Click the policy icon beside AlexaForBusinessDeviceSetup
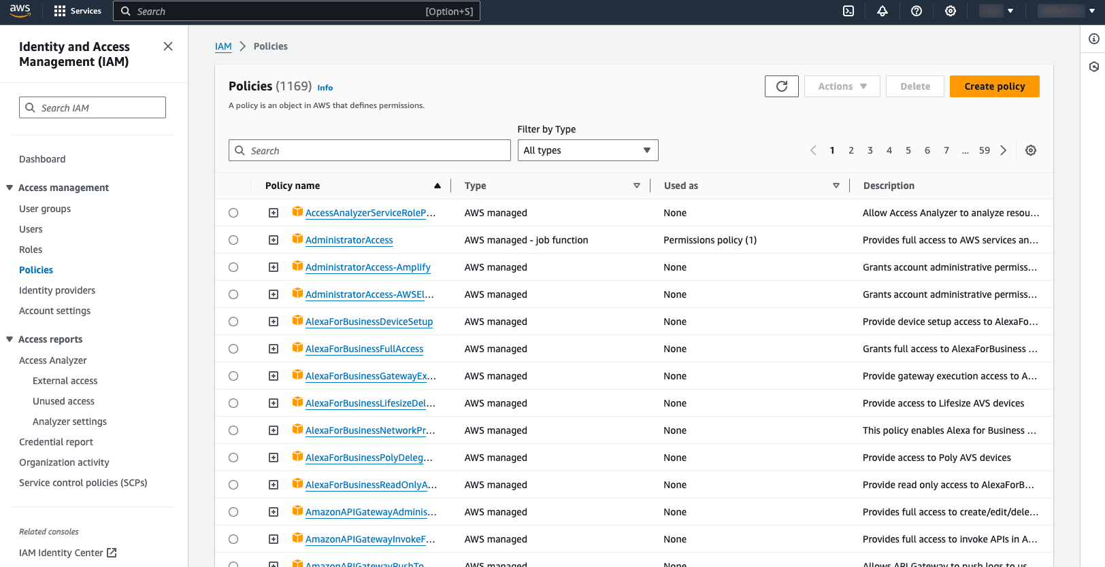The width and height of the screenshot is (1105, 567). (x=297, y=320)
